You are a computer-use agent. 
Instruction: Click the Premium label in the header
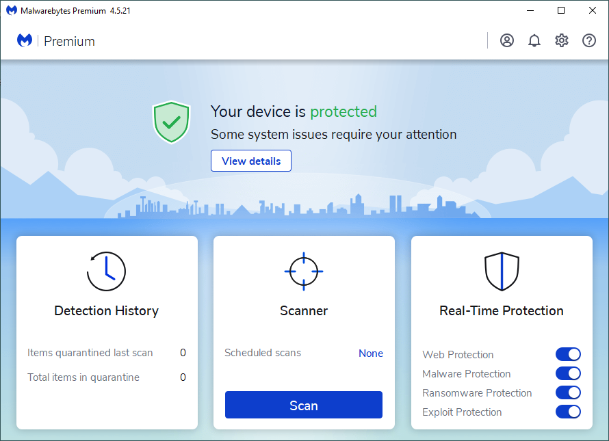[x=69, y=41]
